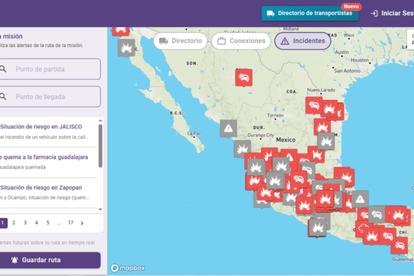Jump to page 17 of alerts

pos(70,223)
